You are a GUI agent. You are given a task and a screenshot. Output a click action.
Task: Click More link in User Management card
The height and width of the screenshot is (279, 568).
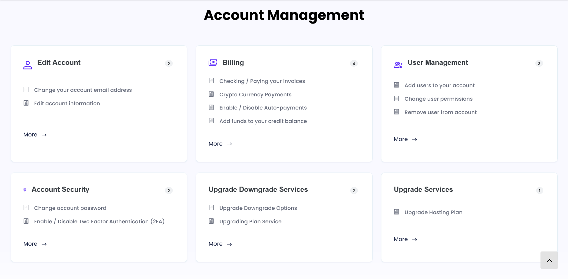406,139
